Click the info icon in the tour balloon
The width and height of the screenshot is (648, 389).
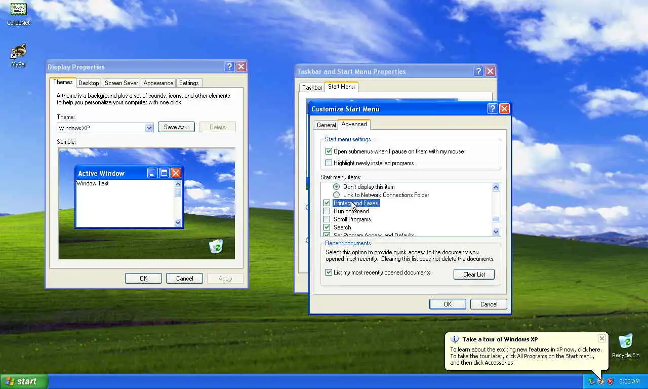click(455, 339)
